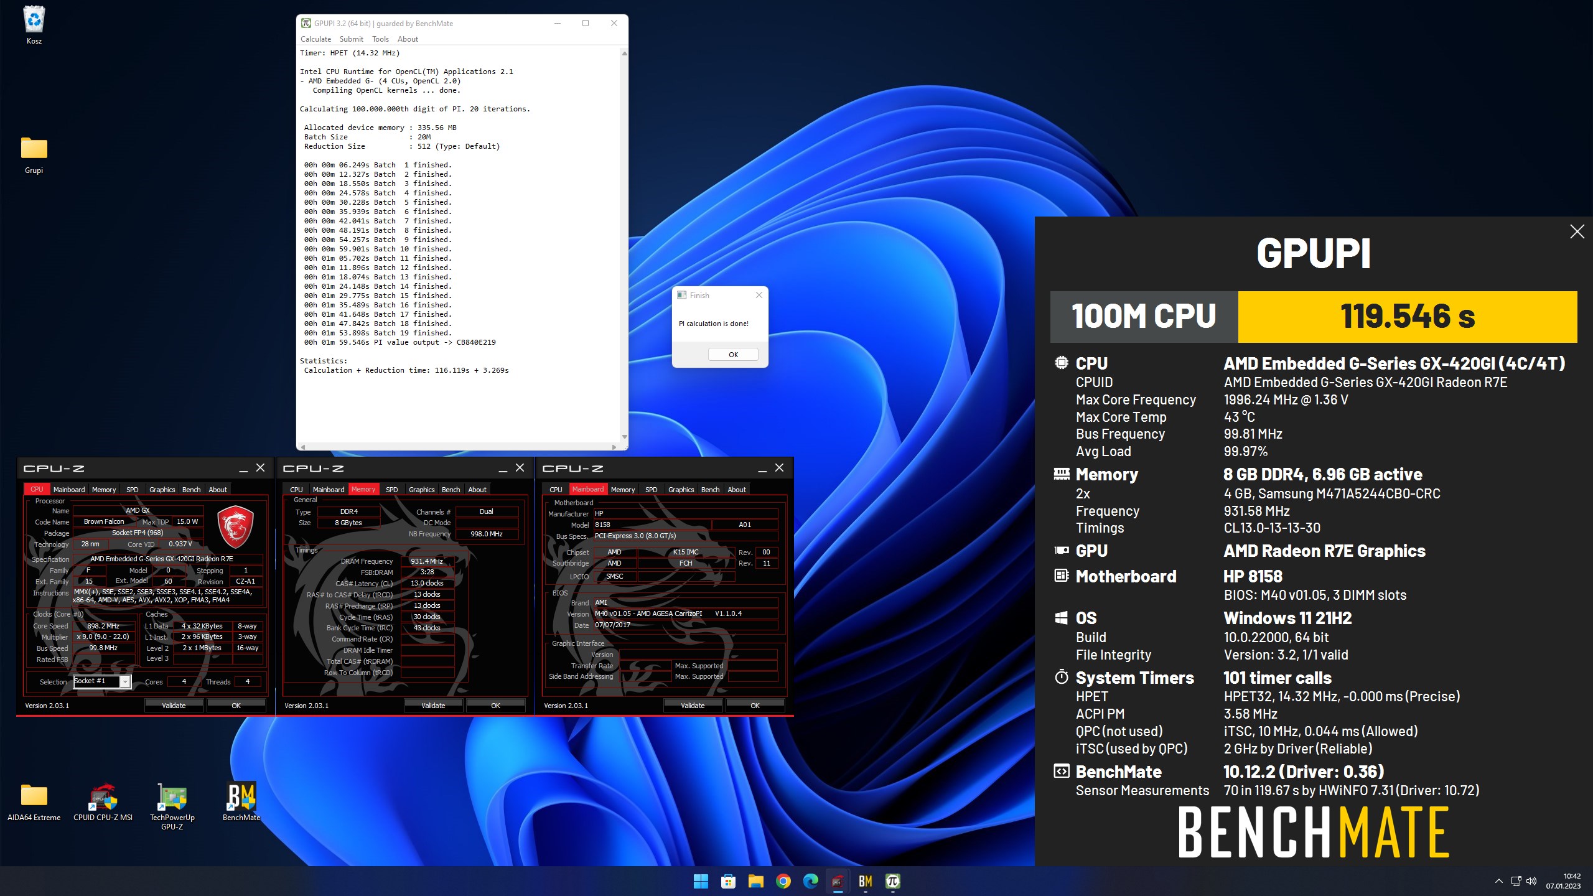This screenshot has height=896, width=1593.
Task: Click the DRAM Frequency value 931.4 MHz
Action: point(427,561)
